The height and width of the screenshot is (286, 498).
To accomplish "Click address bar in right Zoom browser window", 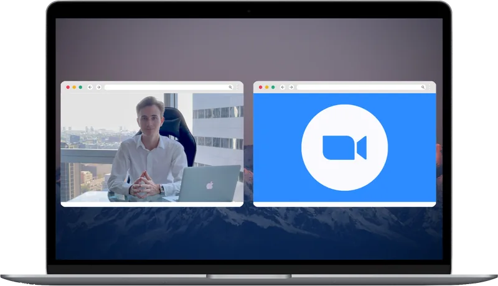I will pyautogui.click(x=362, y=87).
